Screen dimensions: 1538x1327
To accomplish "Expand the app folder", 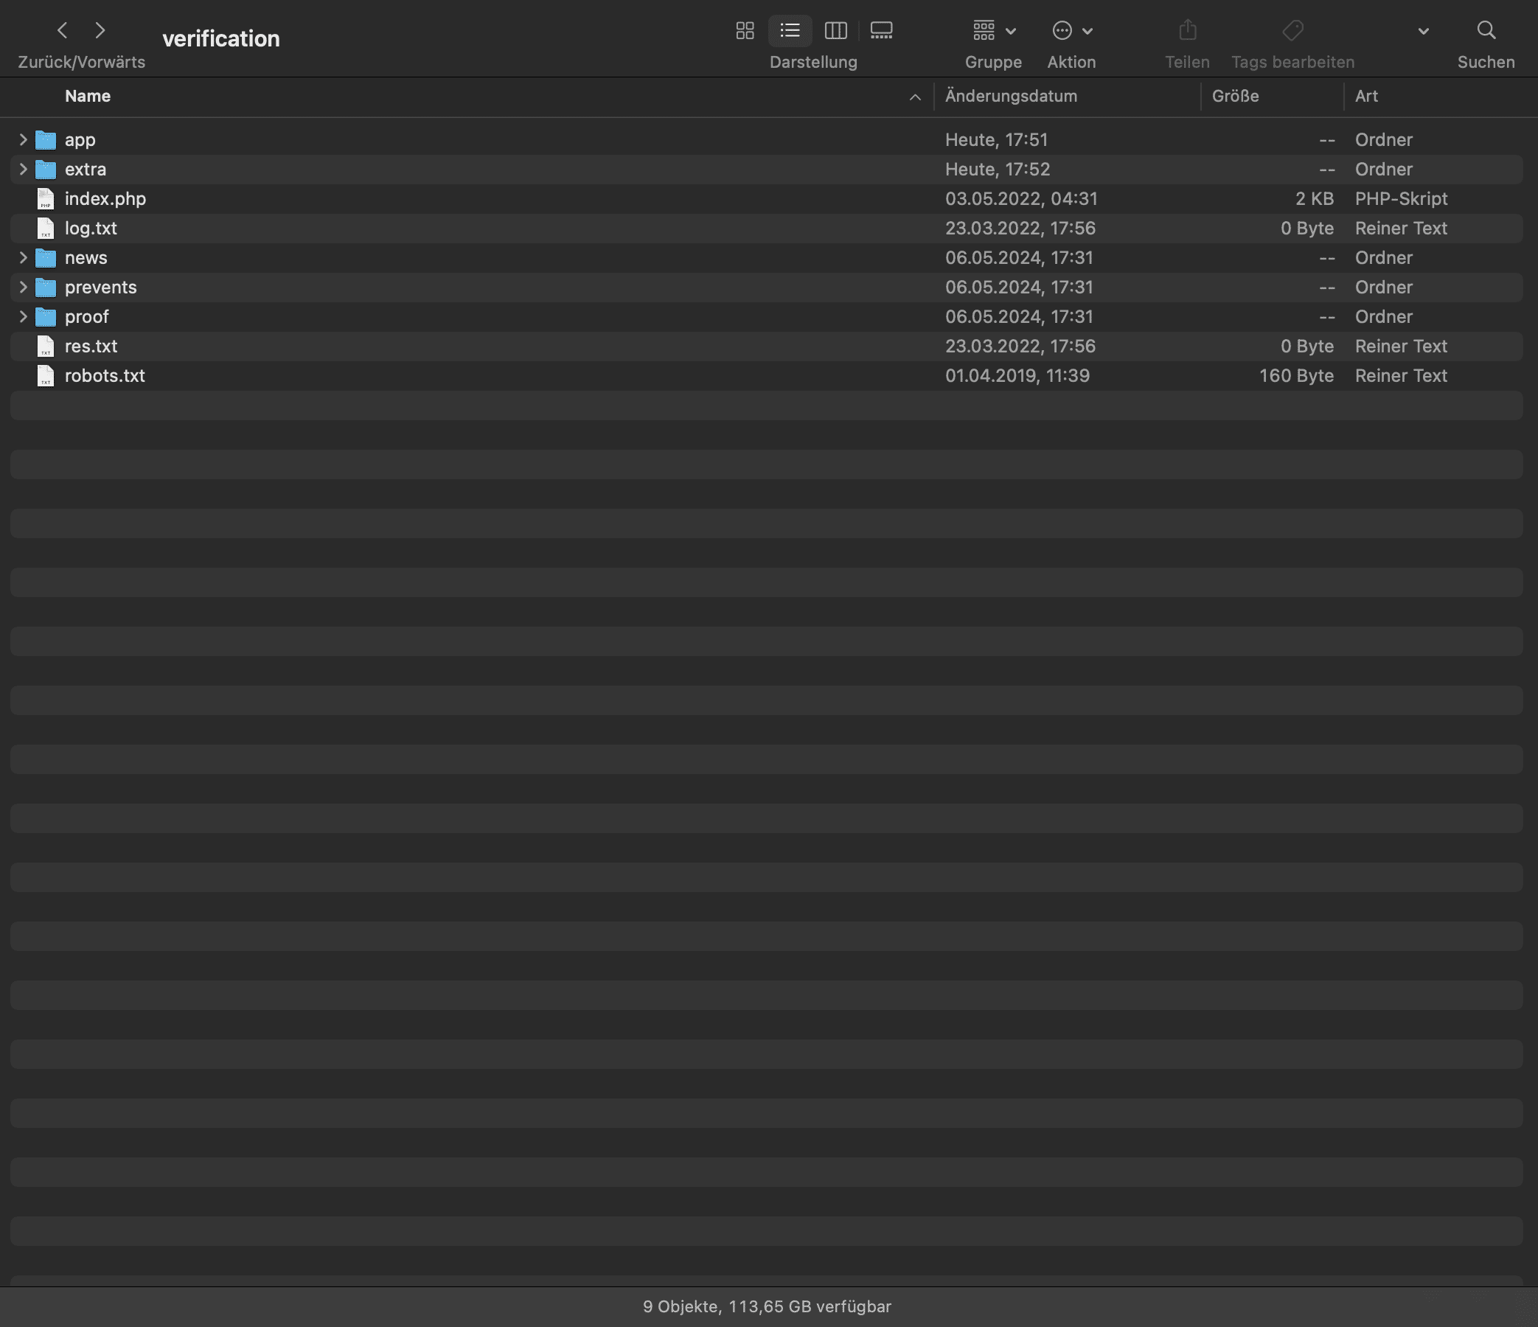I will pos(23,139).
